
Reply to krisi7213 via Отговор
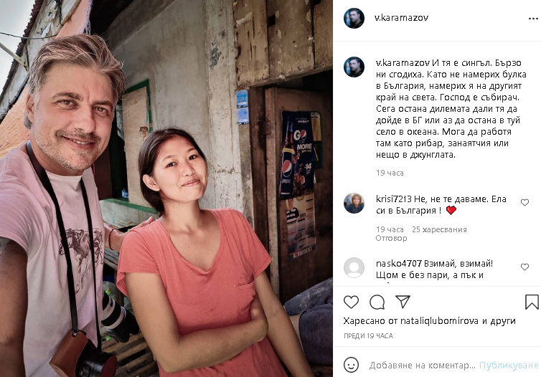(391, 238)
